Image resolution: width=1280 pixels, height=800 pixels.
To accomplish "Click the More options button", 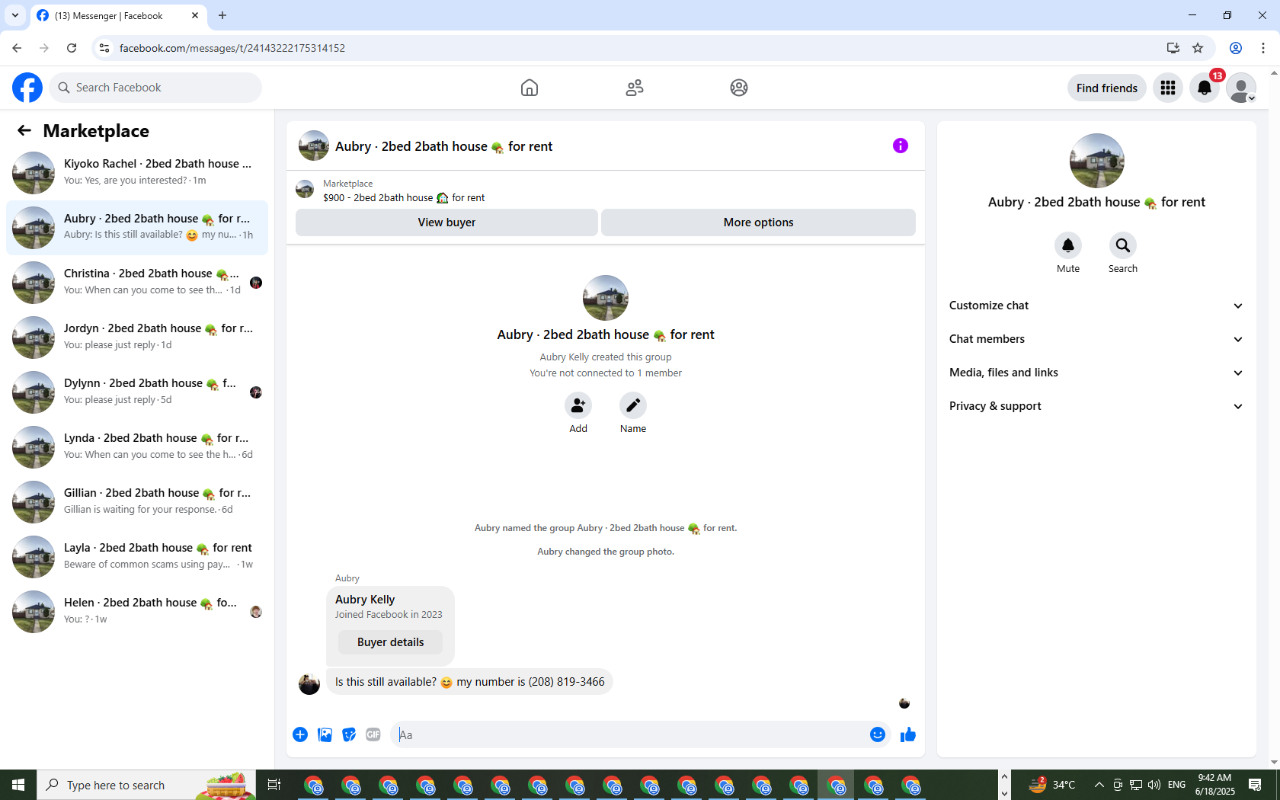I will click(758, 222).
